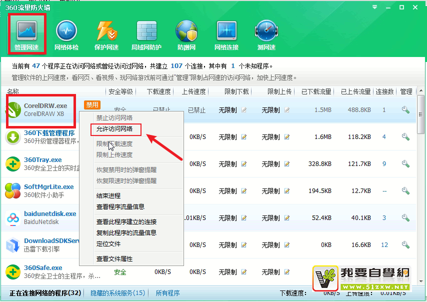This screenshot has width=427, height=302.
Task: Select 查看此程序建立的连接 in the context menu
Action: pyautogui.click(x=126, y=221)
